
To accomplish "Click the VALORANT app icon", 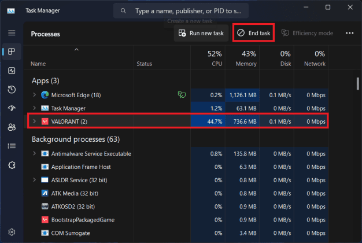I will (45, 121).
